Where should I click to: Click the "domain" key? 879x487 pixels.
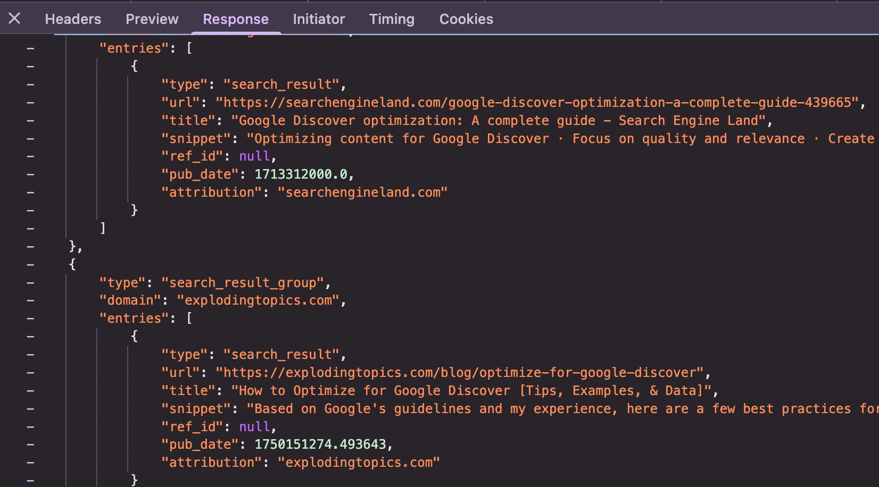click(130, 300)
